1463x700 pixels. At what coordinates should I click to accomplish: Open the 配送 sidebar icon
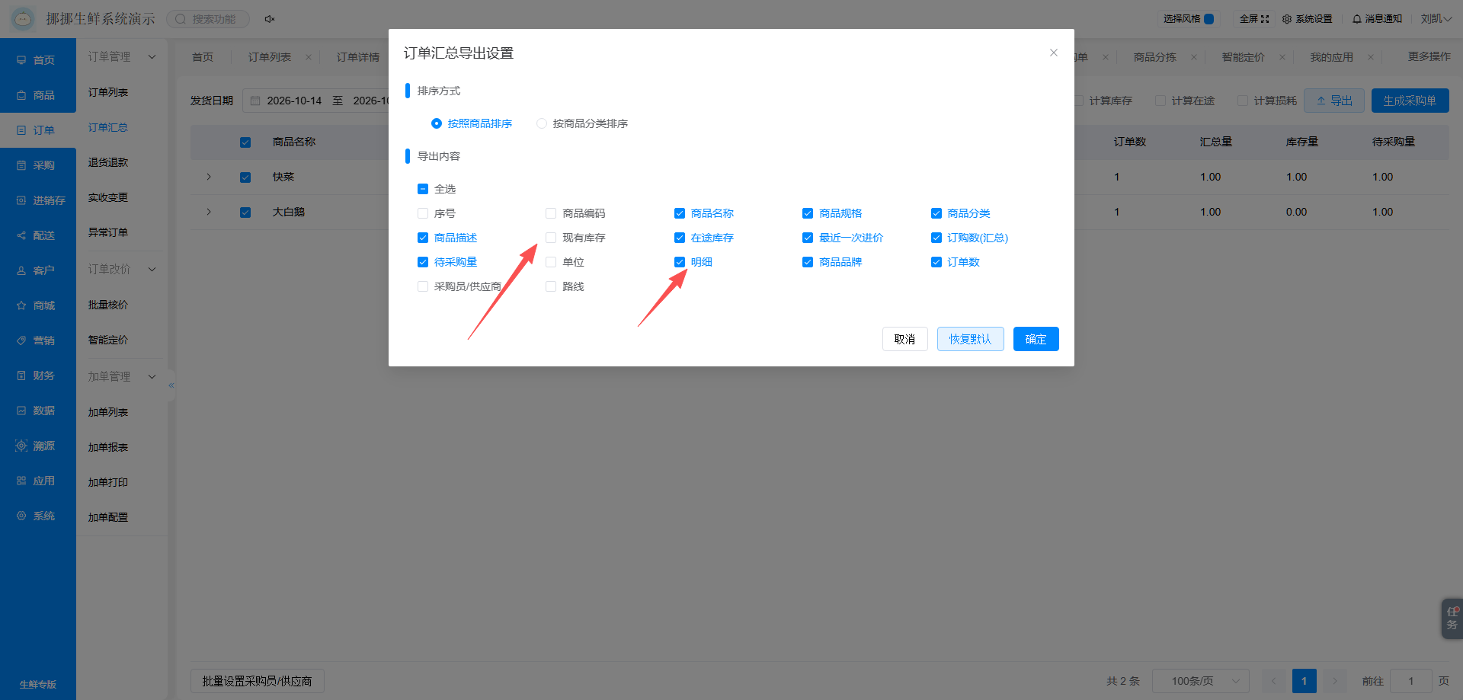21,235
